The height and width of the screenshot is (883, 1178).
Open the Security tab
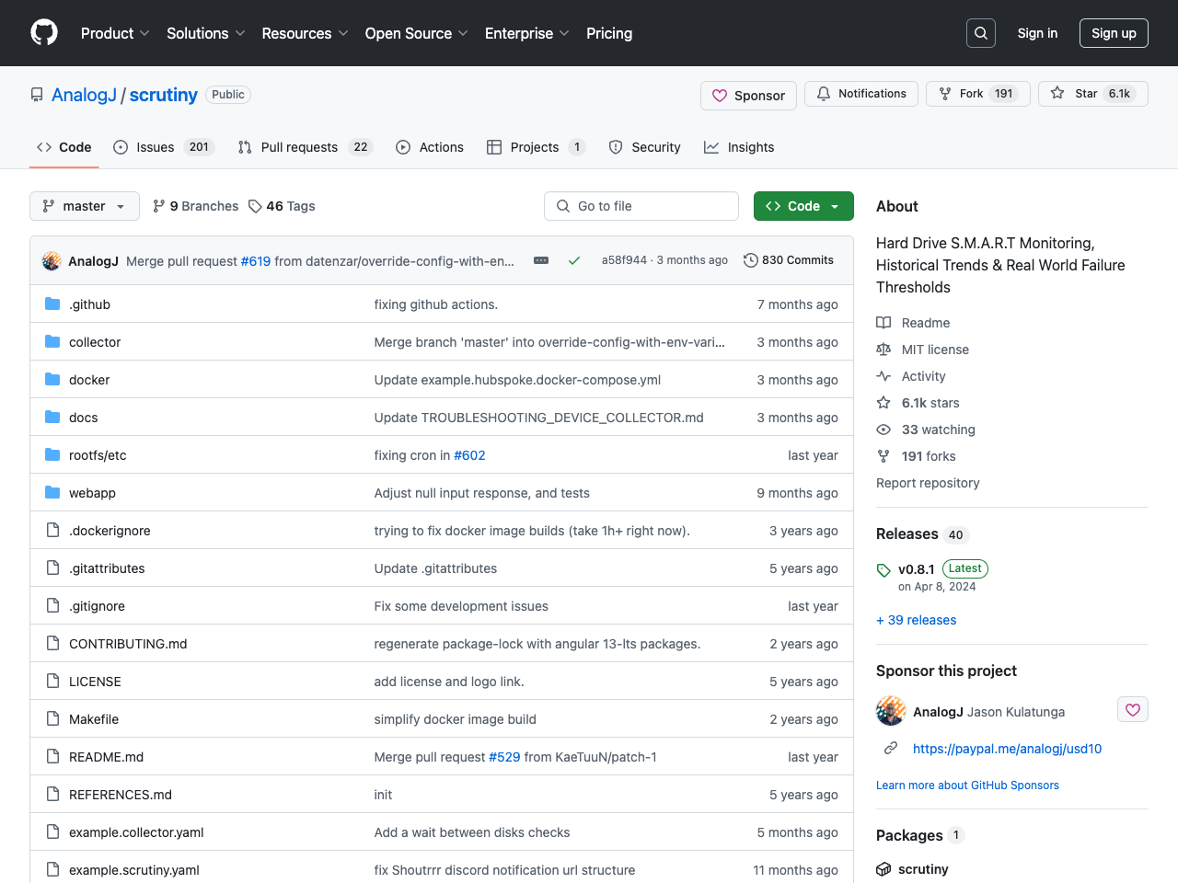point(645,147)
